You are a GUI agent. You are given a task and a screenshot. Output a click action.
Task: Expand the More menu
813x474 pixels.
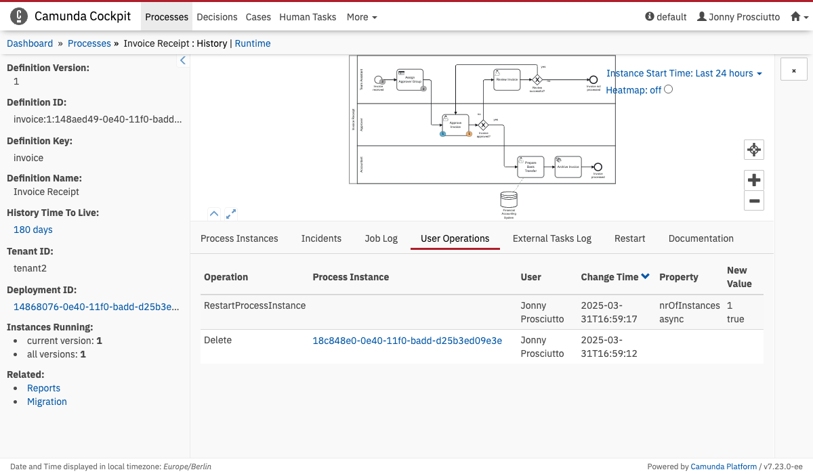pyautogui.click(x=362, y=17)
